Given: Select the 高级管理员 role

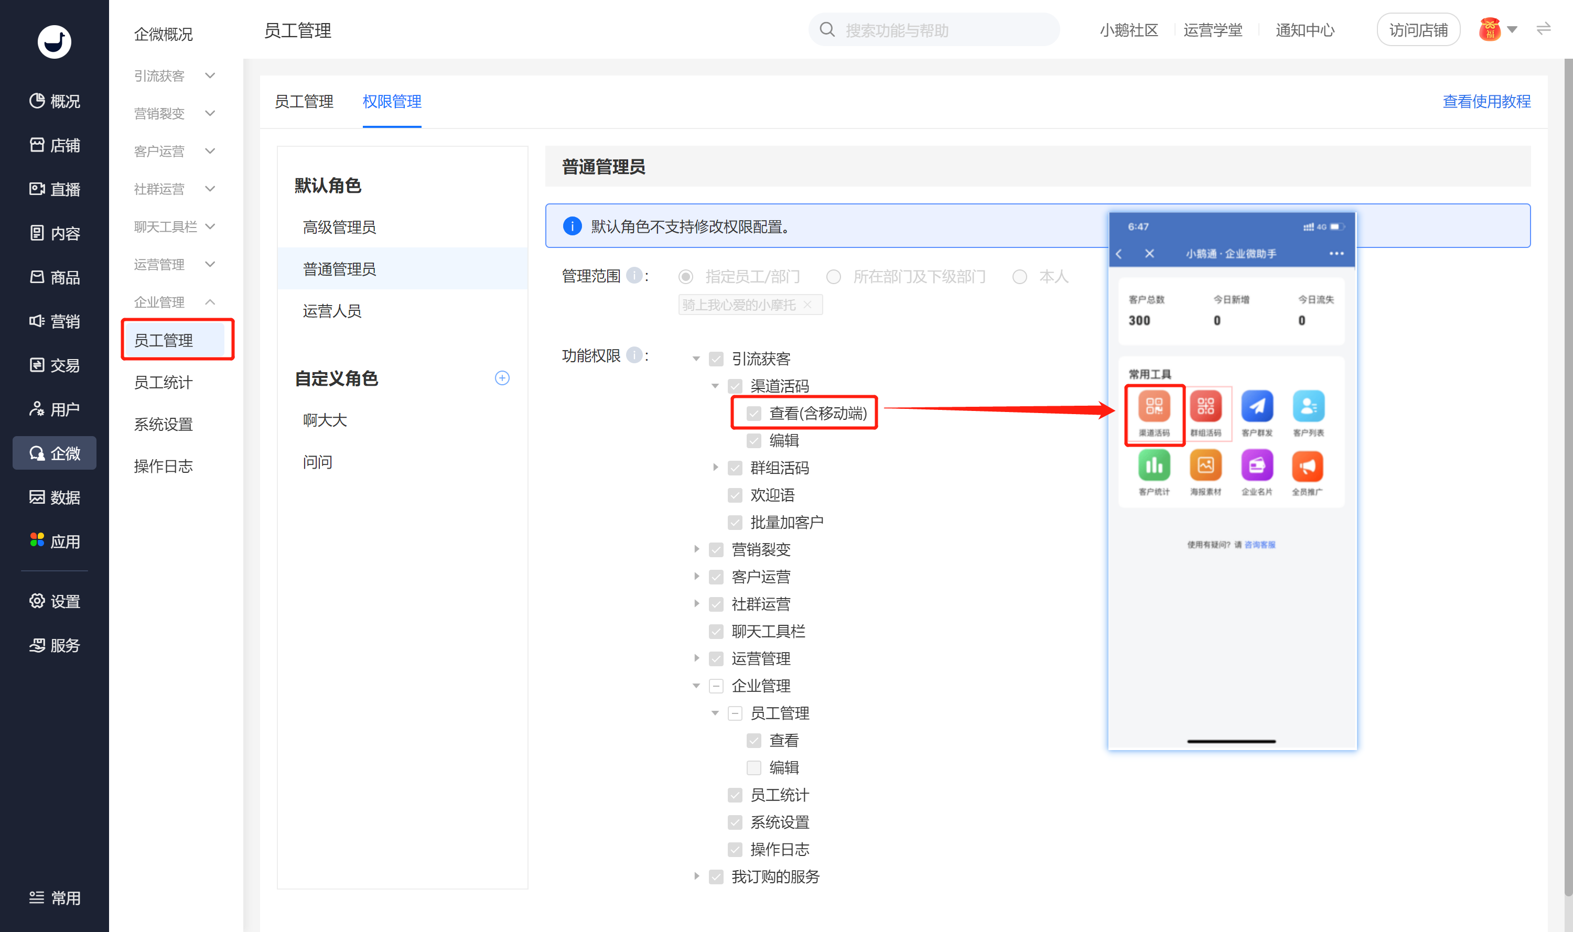Looking at the screenshot, I should [x=403, y=227].
